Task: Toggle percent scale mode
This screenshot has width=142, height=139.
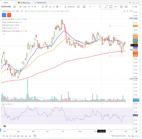Action: click(x=129, y=136)
